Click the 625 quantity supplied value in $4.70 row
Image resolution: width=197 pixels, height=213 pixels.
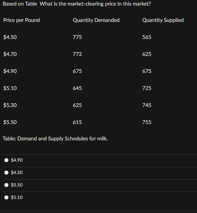point(147,54)
